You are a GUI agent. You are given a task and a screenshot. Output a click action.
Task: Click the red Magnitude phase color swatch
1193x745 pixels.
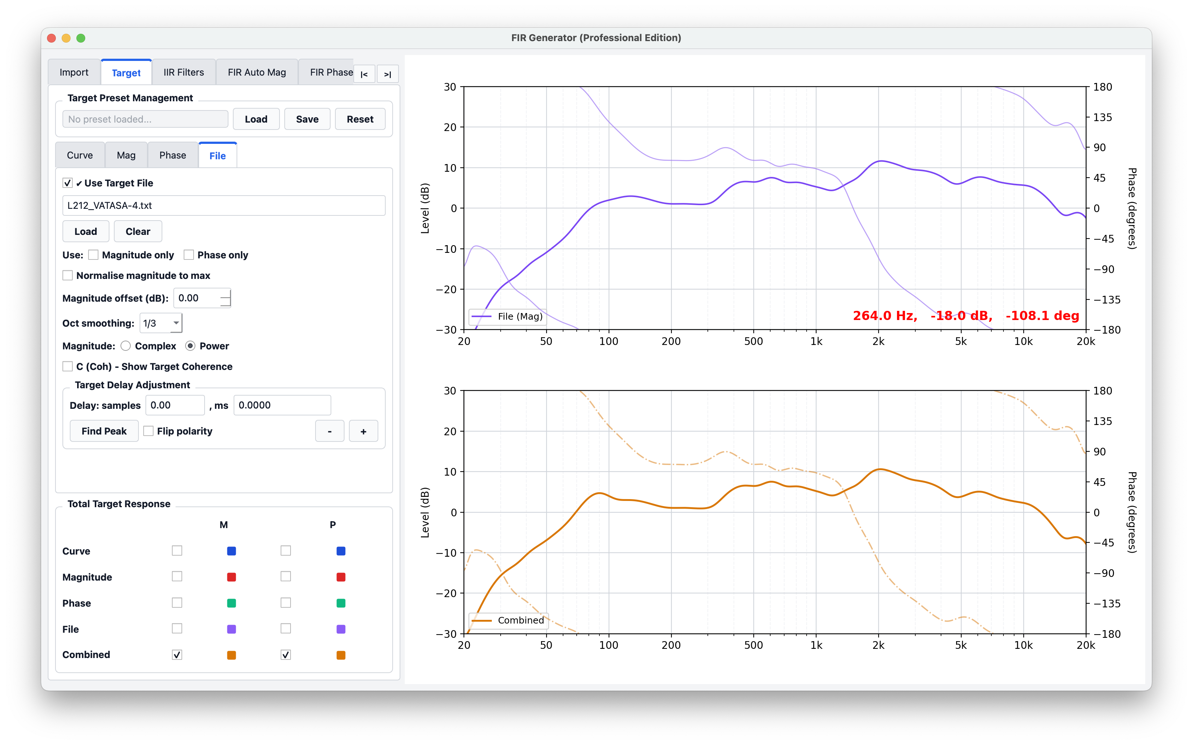pos(340,577)
